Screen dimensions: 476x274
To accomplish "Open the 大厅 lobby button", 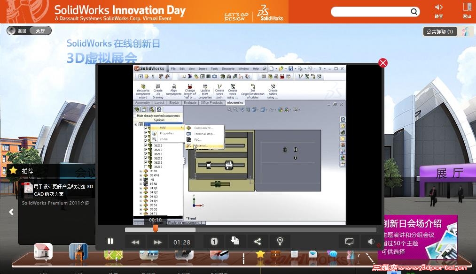I will (41, 30).
